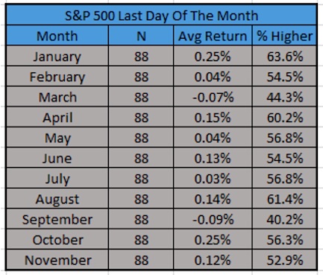Select October's 0.25% average return
Viewport: 323px width, 275px height.
click(x=213, y=239)
